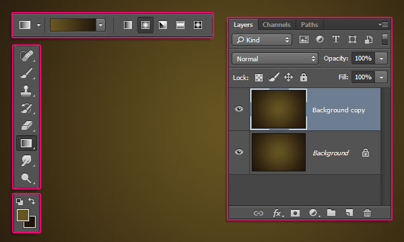
Task: Choose the Diamond Gradient style
Action: 198,25
